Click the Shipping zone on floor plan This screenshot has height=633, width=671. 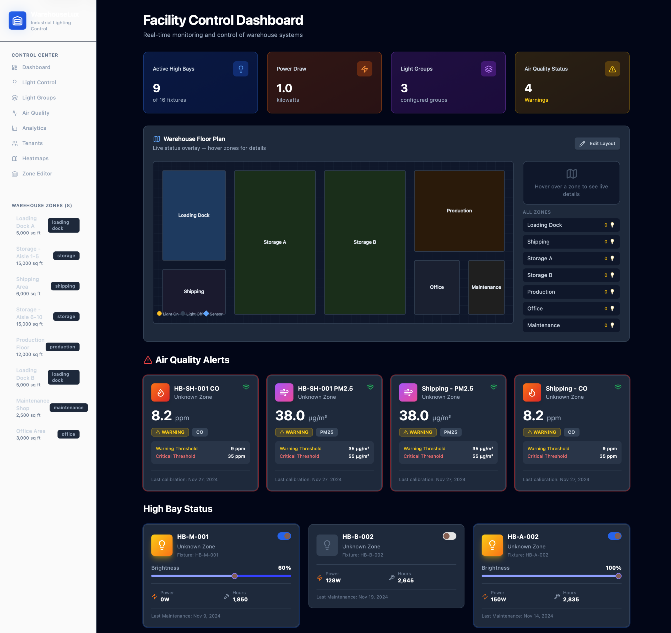[194, 291]
